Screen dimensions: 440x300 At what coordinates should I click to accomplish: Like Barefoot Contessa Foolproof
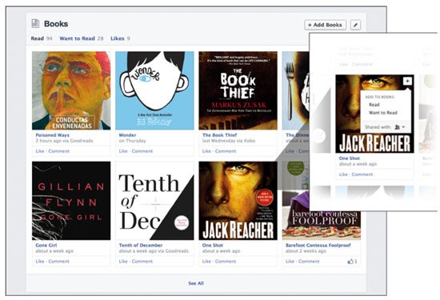(290, 262)
